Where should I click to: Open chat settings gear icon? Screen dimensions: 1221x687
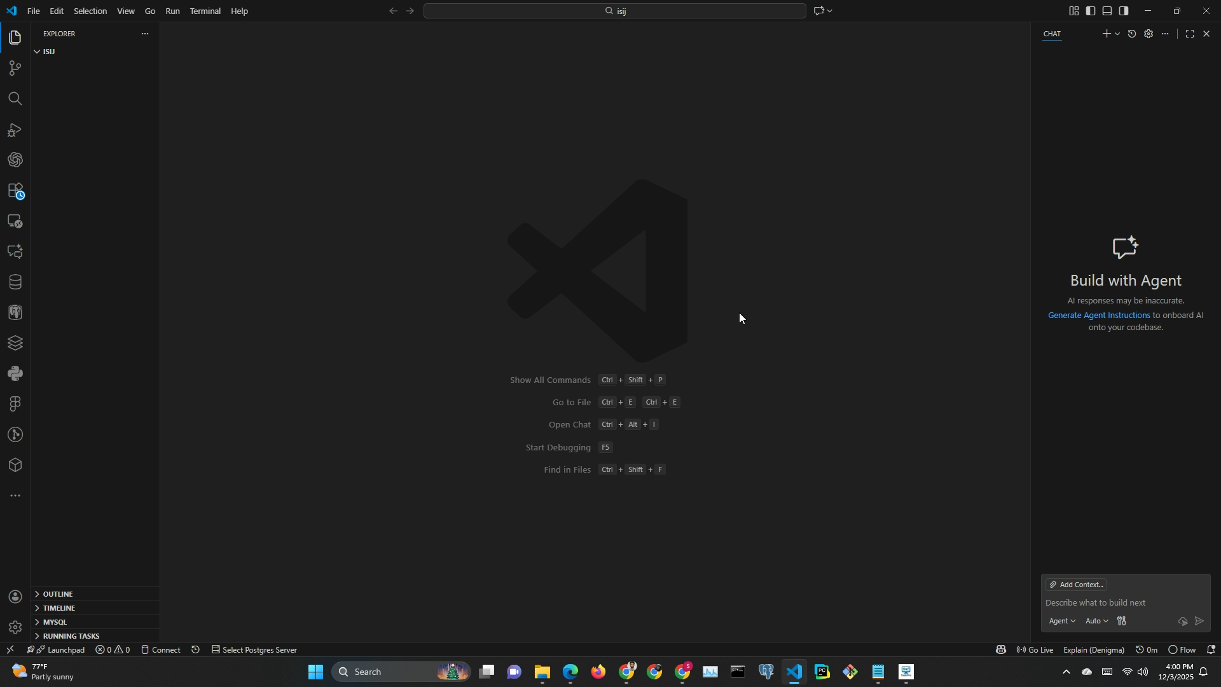(x=1149, y=34)
